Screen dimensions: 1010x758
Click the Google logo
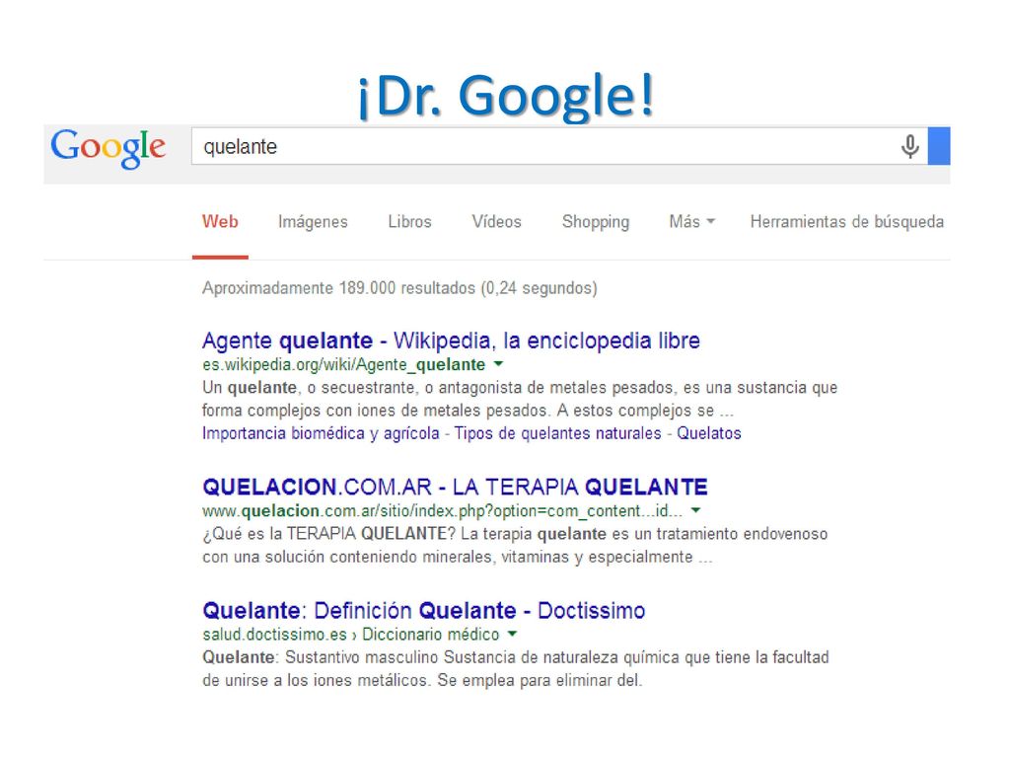(x=108, y=148)
